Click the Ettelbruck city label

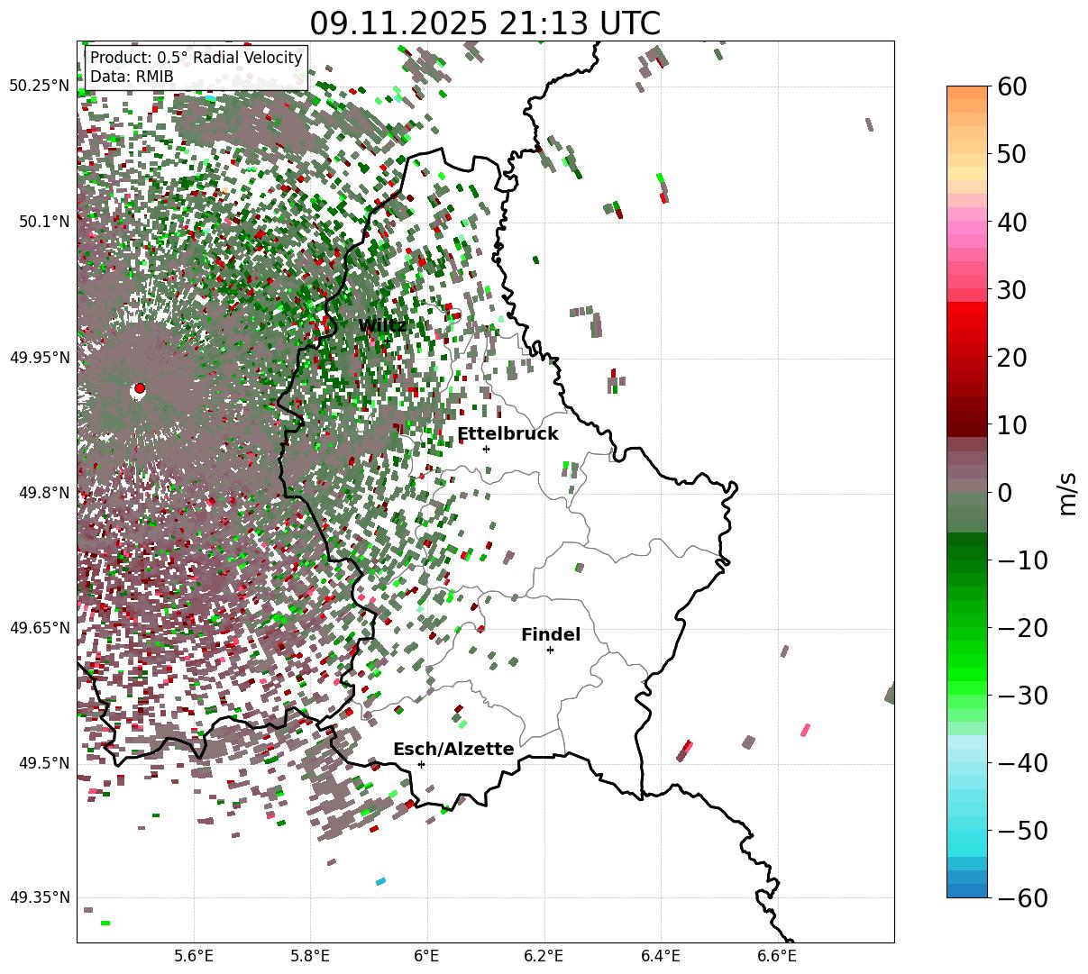(x=507, y=433)
